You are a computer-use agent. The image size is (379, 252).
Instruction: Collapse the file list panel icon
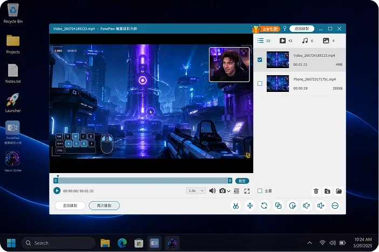236,191
